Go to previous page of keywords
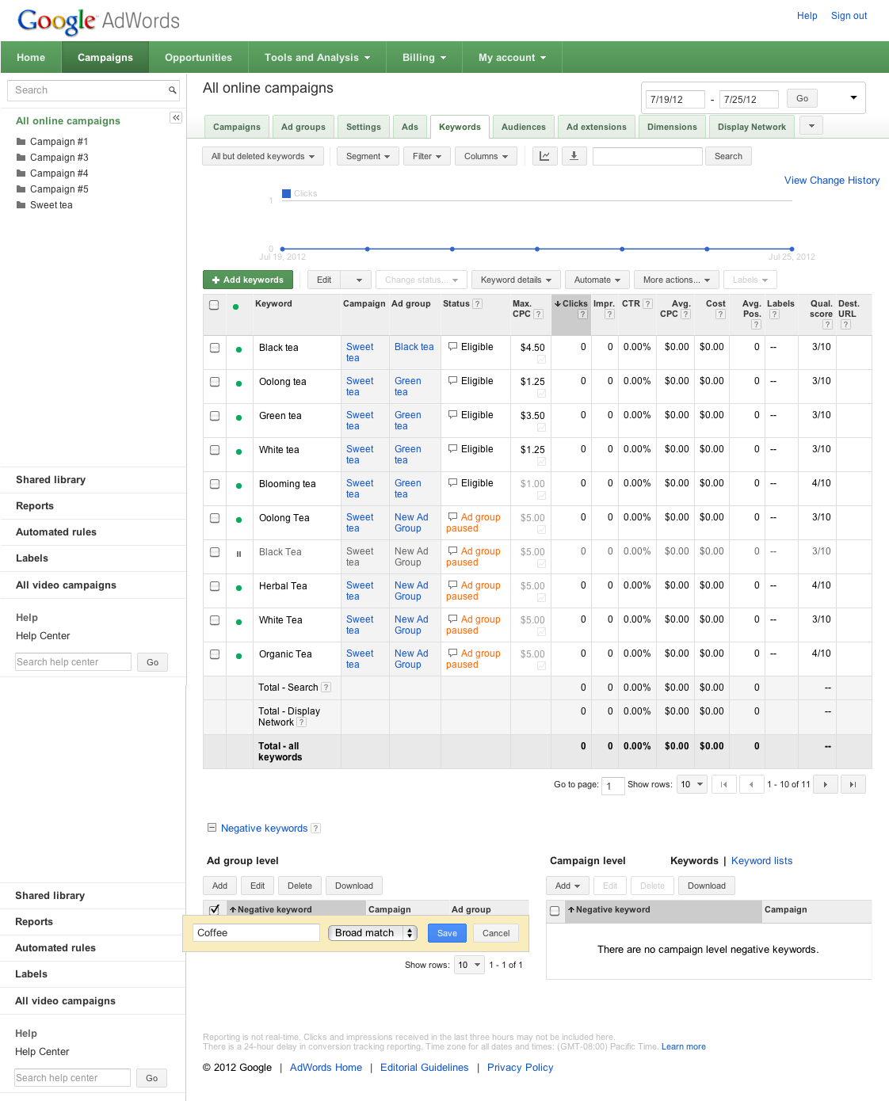Screen dimensions: 889x1101 (x=751, y=785)
